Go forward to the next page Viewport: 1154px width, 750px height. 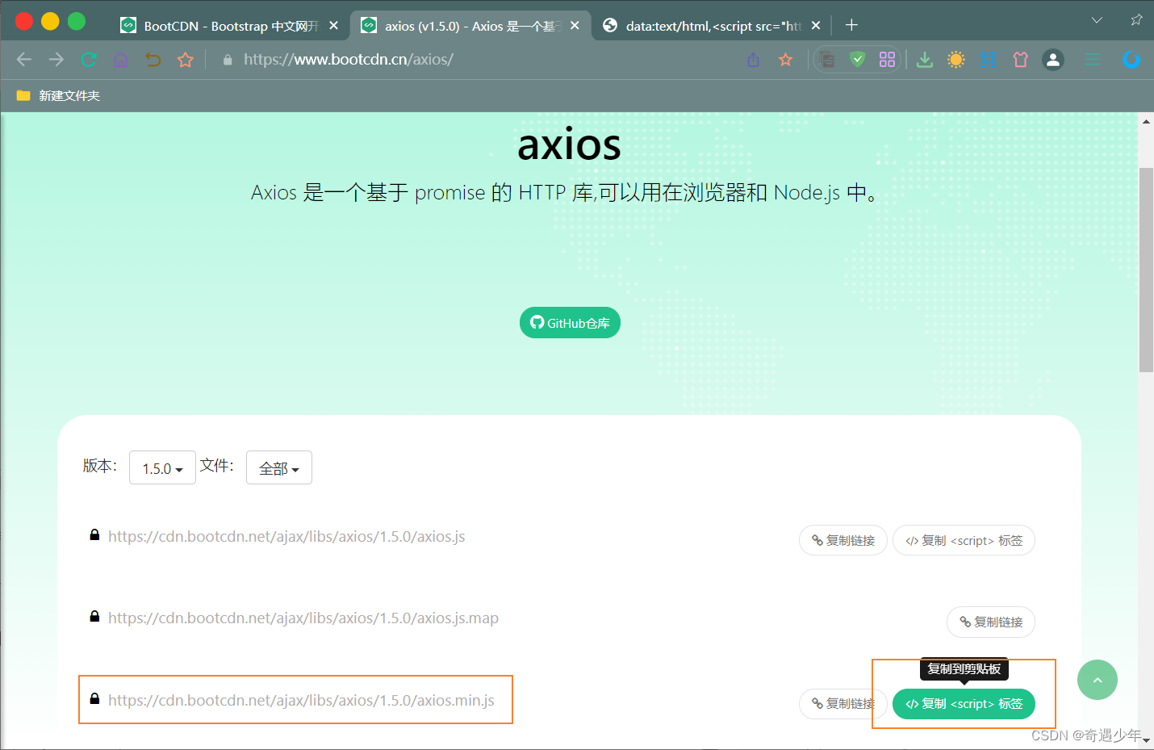56,59
